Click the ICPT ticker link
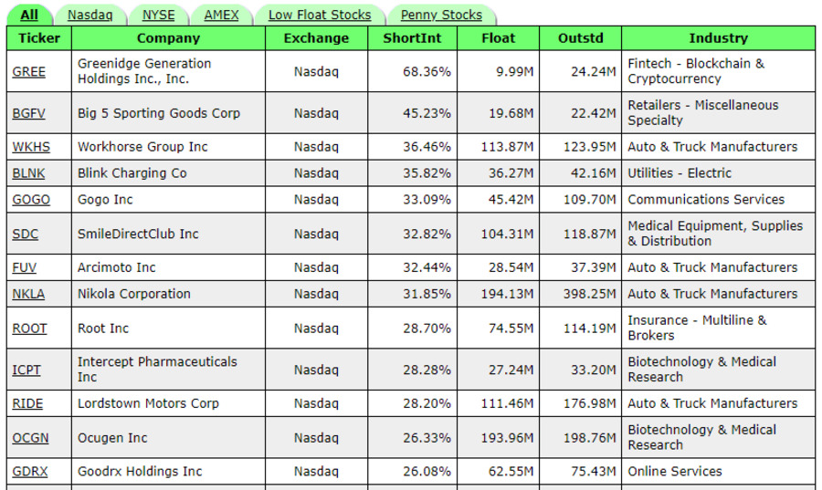822x490 pixels. pos(26,370)
